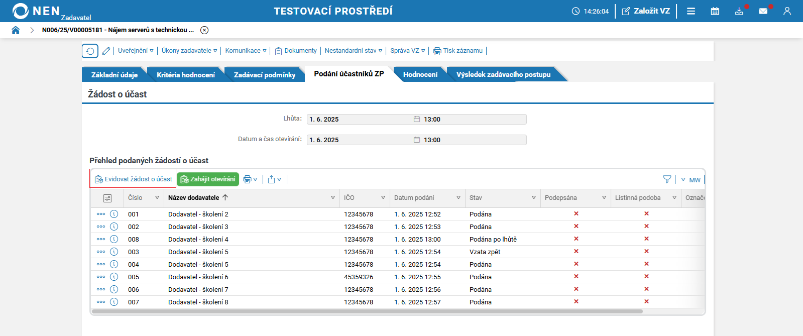
Task: Click the Zahájit otevírání button
Action: click(x=208, y=179)
